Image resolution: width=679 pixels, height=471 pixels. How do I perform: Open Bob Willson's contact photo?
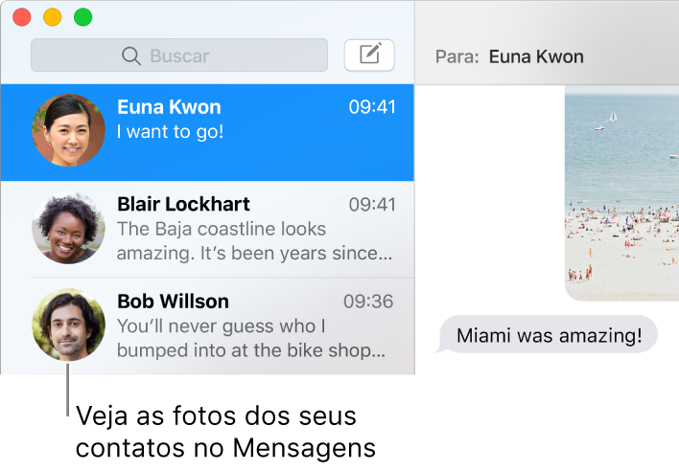pos(68,325)
